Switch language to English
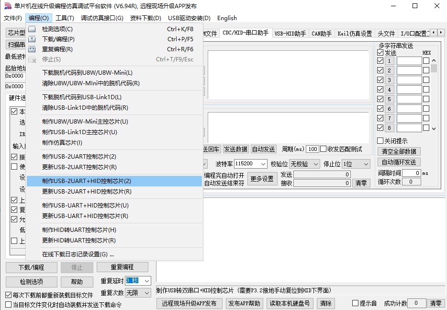This screenshot has width=447, height=310. click(227, 18)
